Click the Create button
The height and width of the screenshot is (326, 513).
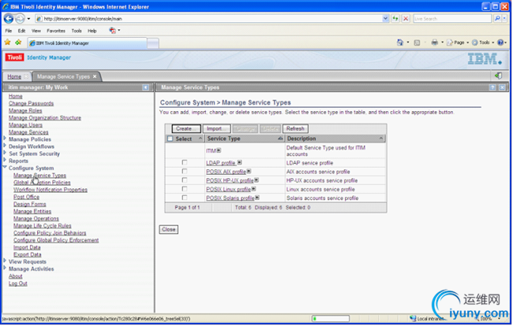[185, 128]
